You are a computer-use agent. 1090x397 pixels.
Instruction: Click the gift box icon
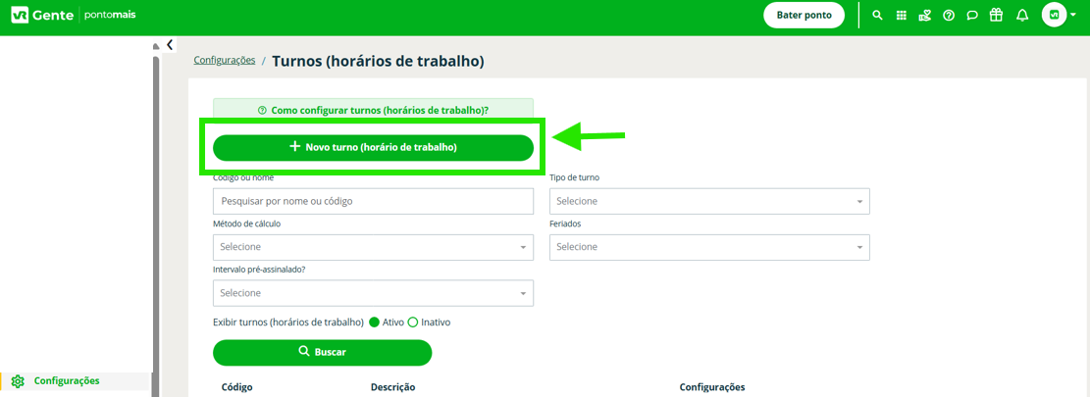pos(996,15)
